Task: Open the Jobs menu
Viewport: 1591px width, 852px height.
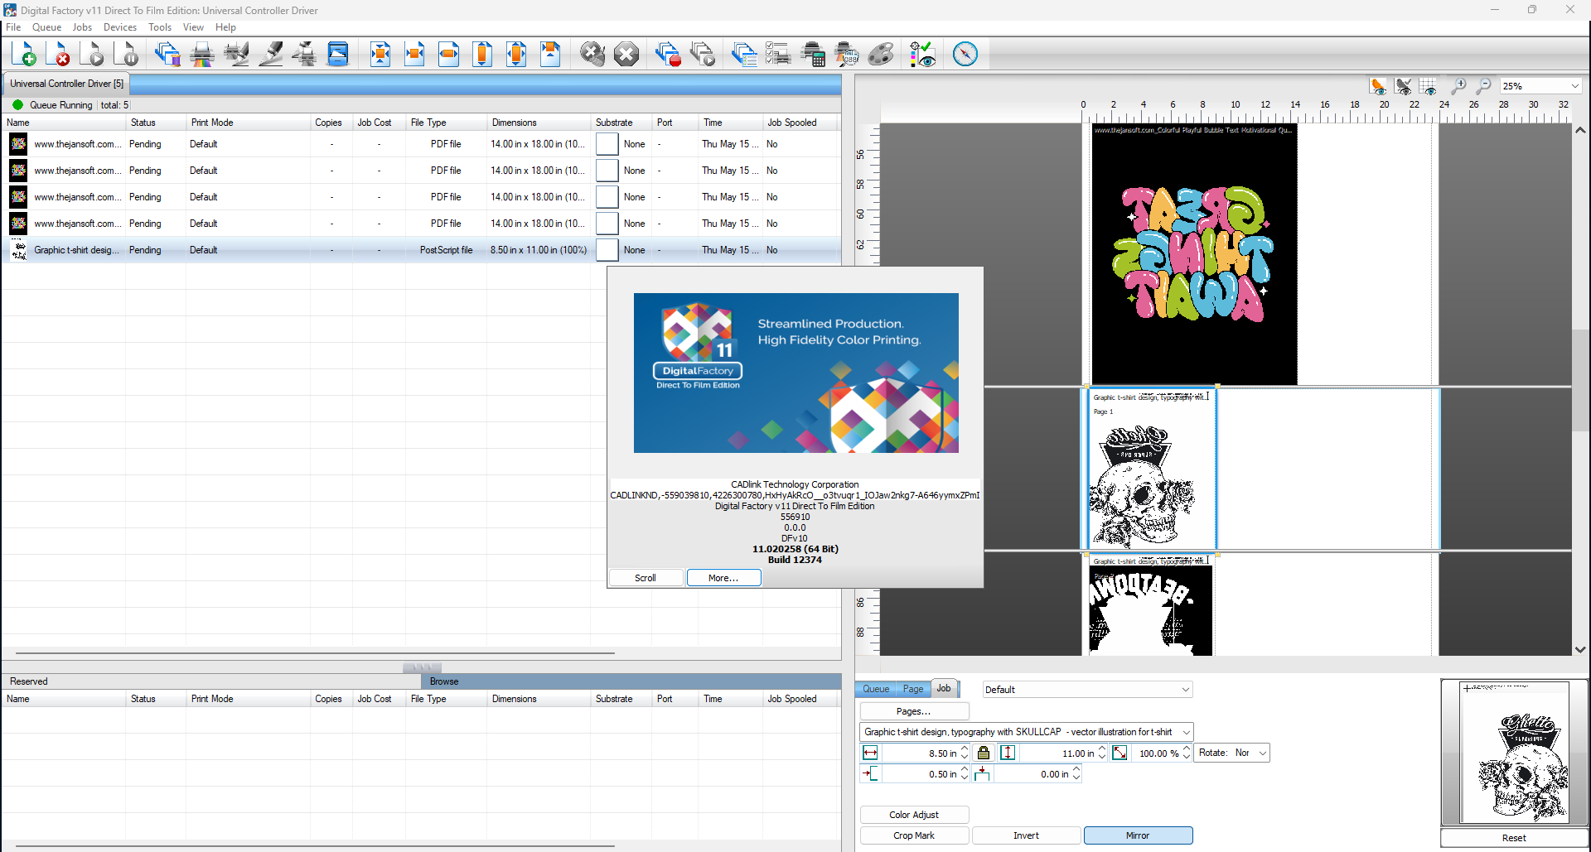Action: 82,27
